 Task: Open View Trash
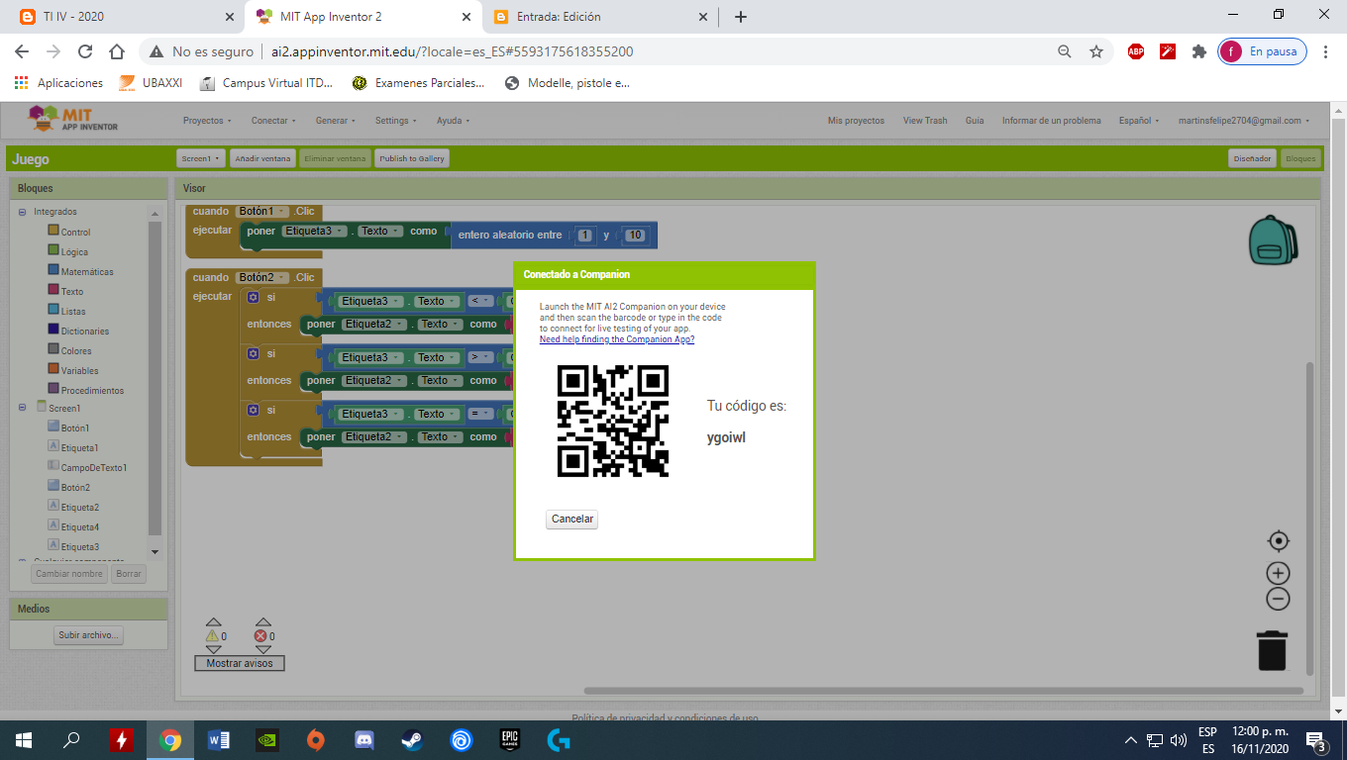(925, 121)
